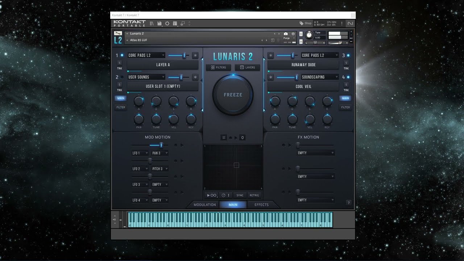Click the XY pad play arrow

pyautogui.click(x=236, y=138)
